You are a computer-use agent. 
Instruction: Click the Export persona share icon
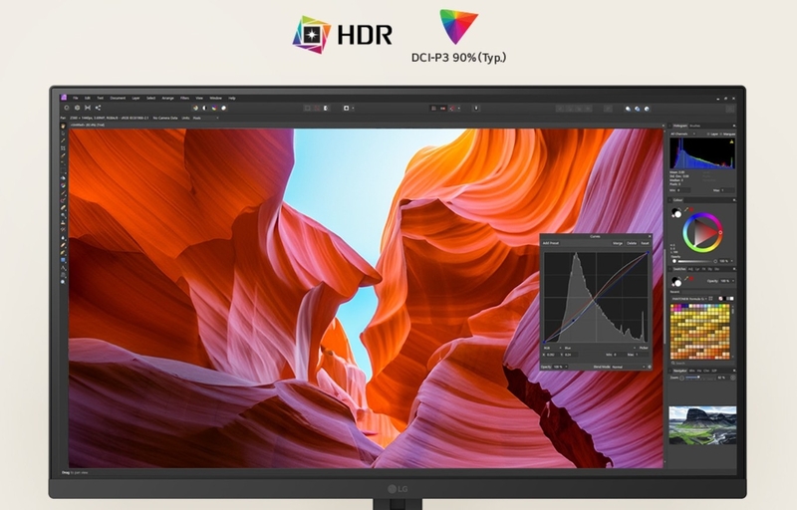click(98, 108)
